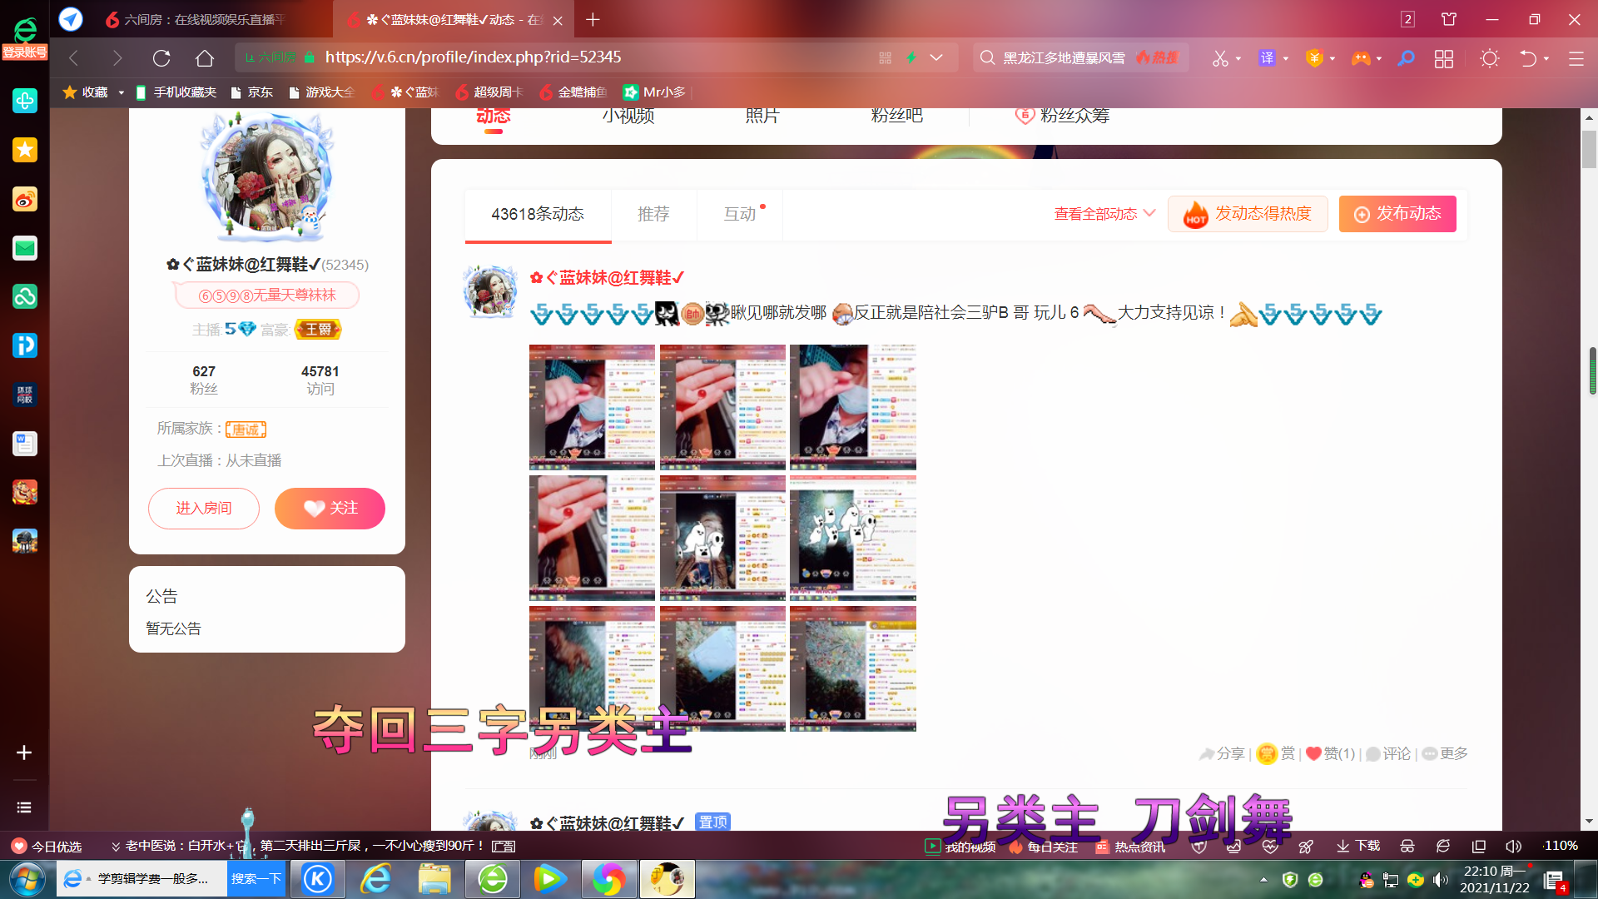
Task: Switch to the 小视频 tab
Action: 628,116
